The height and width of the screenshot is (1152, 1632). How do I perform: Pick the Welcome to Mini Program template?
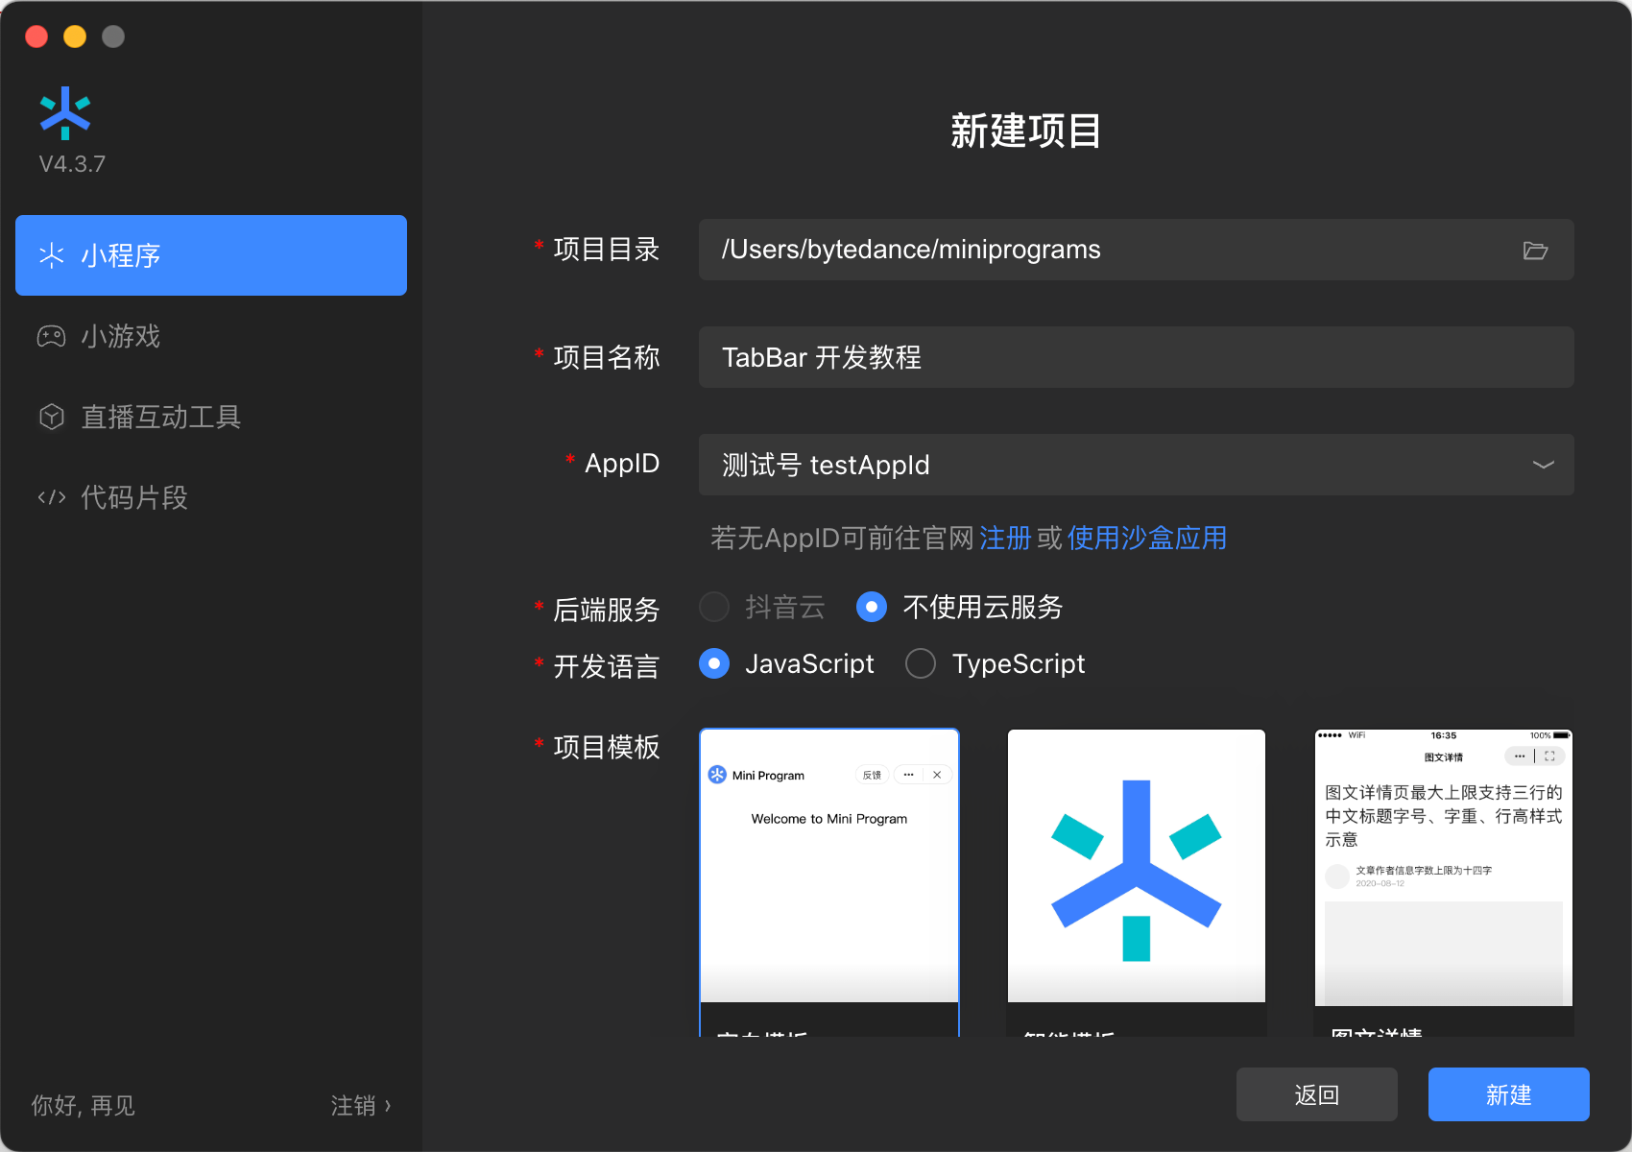point(829,881)
